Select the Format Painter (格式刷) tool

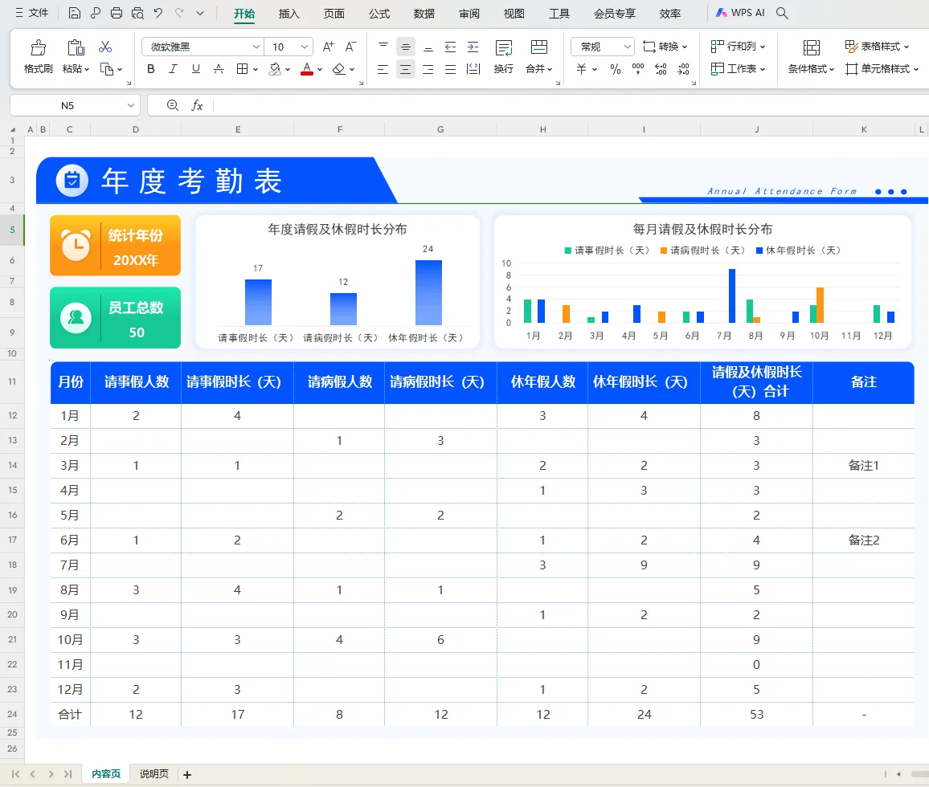38,57
